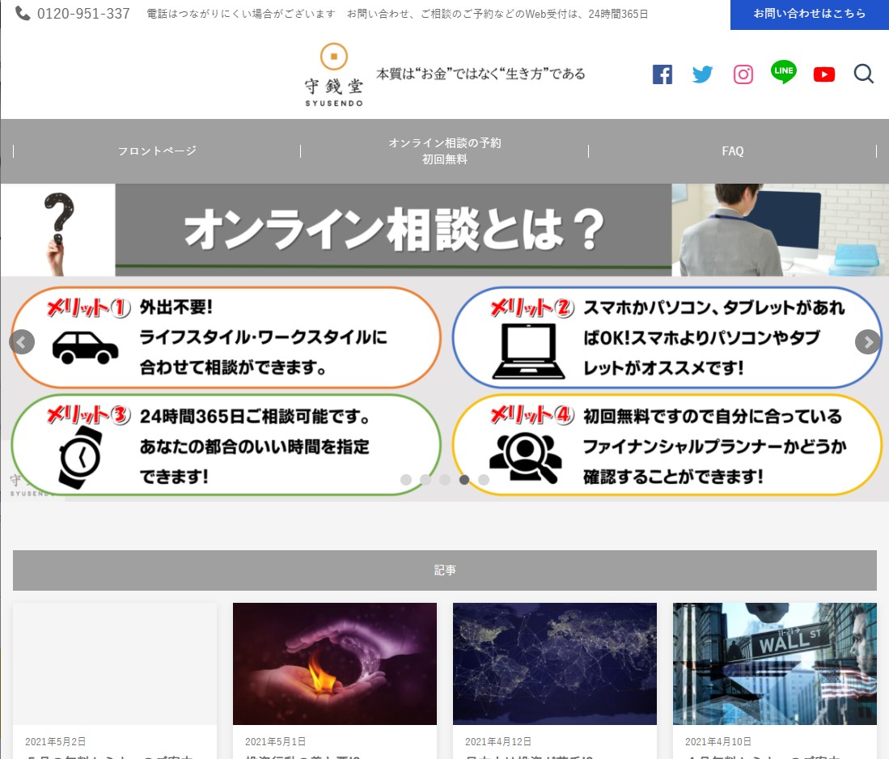Open the Wall Street sign article thumbnail
This screenshot has width=889, height=759.
coord(774,664)
